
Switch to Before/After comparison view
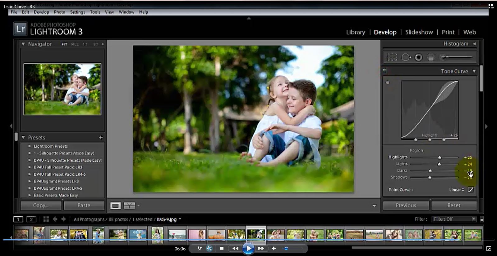(129, 205)
